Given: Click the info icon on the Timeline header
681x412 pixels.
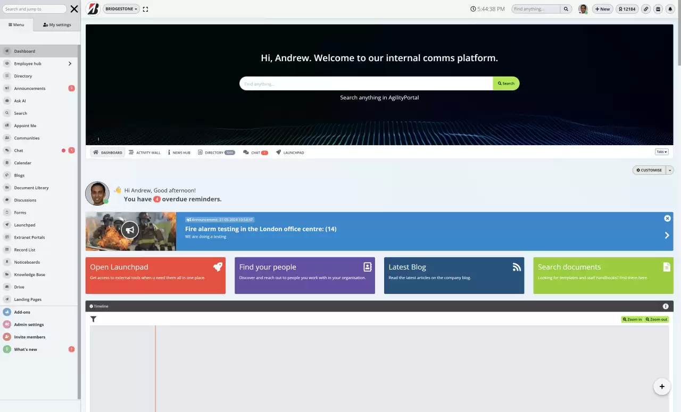Looking at the screenshot, I should click(x=666, y=306).
